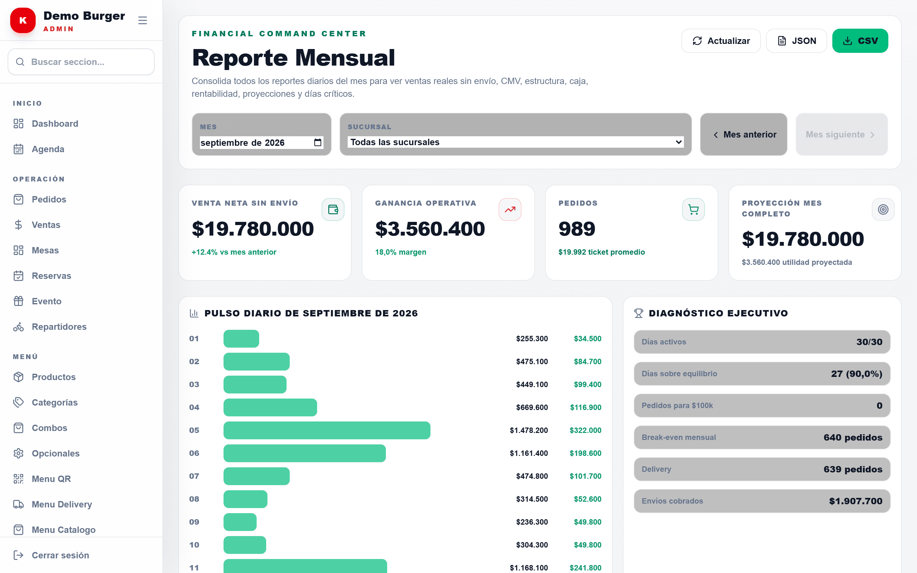Open Combos in the sidebar
This screenshot has height=573, width=917.
coord(81,428)
